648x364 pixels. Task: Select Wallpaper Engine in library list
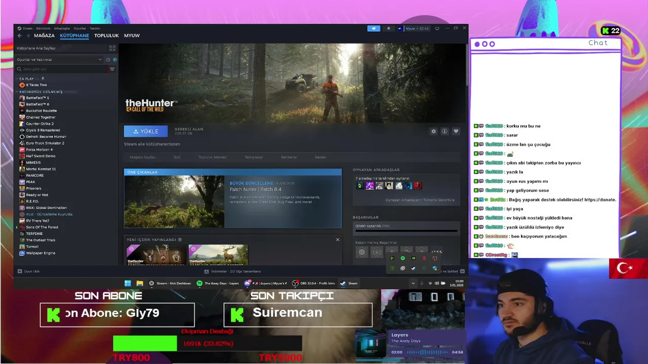click(x=40, y=253)
